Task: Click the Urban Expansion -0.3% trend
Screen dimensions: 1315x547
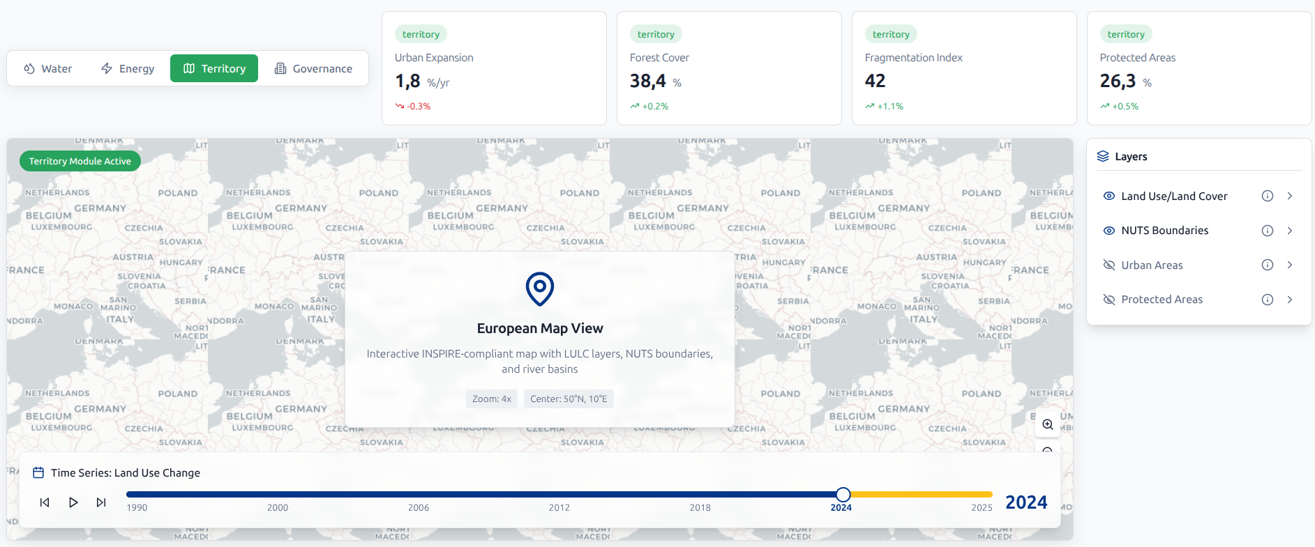Action: coord(413,106)
